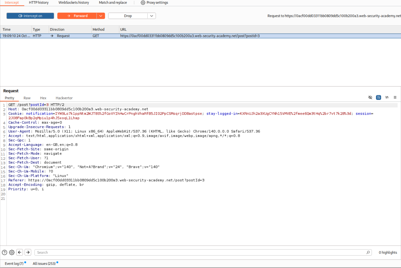The image size is (401, 268).
Task: Open the WebSockets history tab
Action: pyautogui.click(x=74, y=3)
